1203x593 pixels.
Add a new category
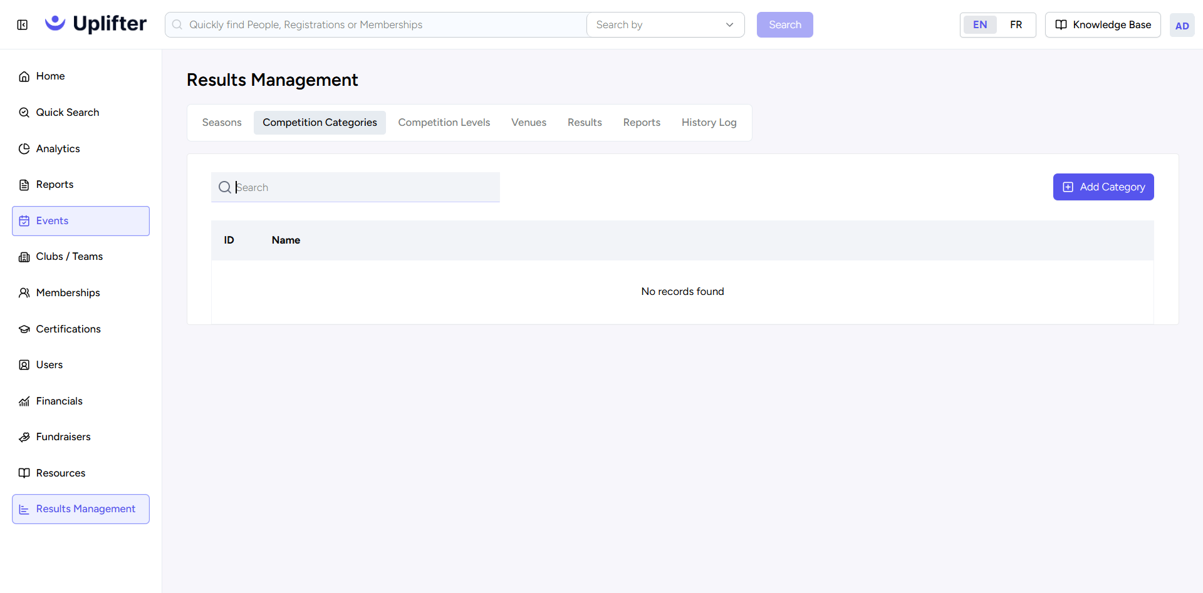pyautogui.click(x=1103, y=187)
